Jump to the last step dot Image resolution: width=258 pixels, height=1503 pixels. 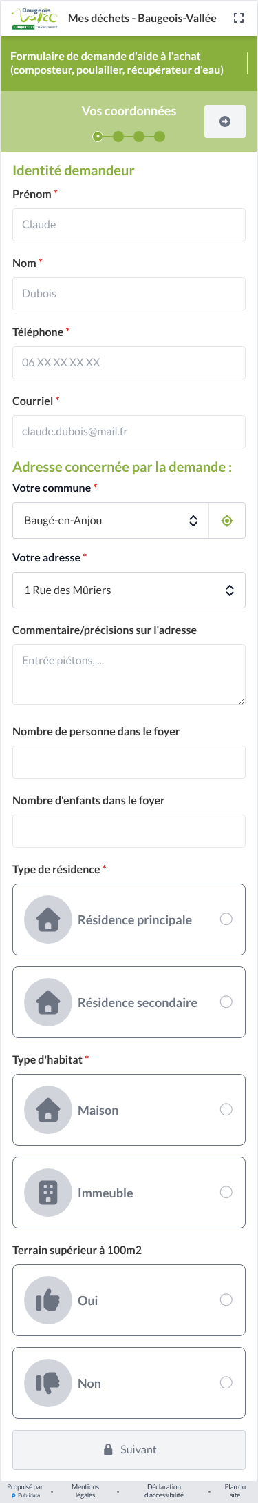(x=160, y=137)
